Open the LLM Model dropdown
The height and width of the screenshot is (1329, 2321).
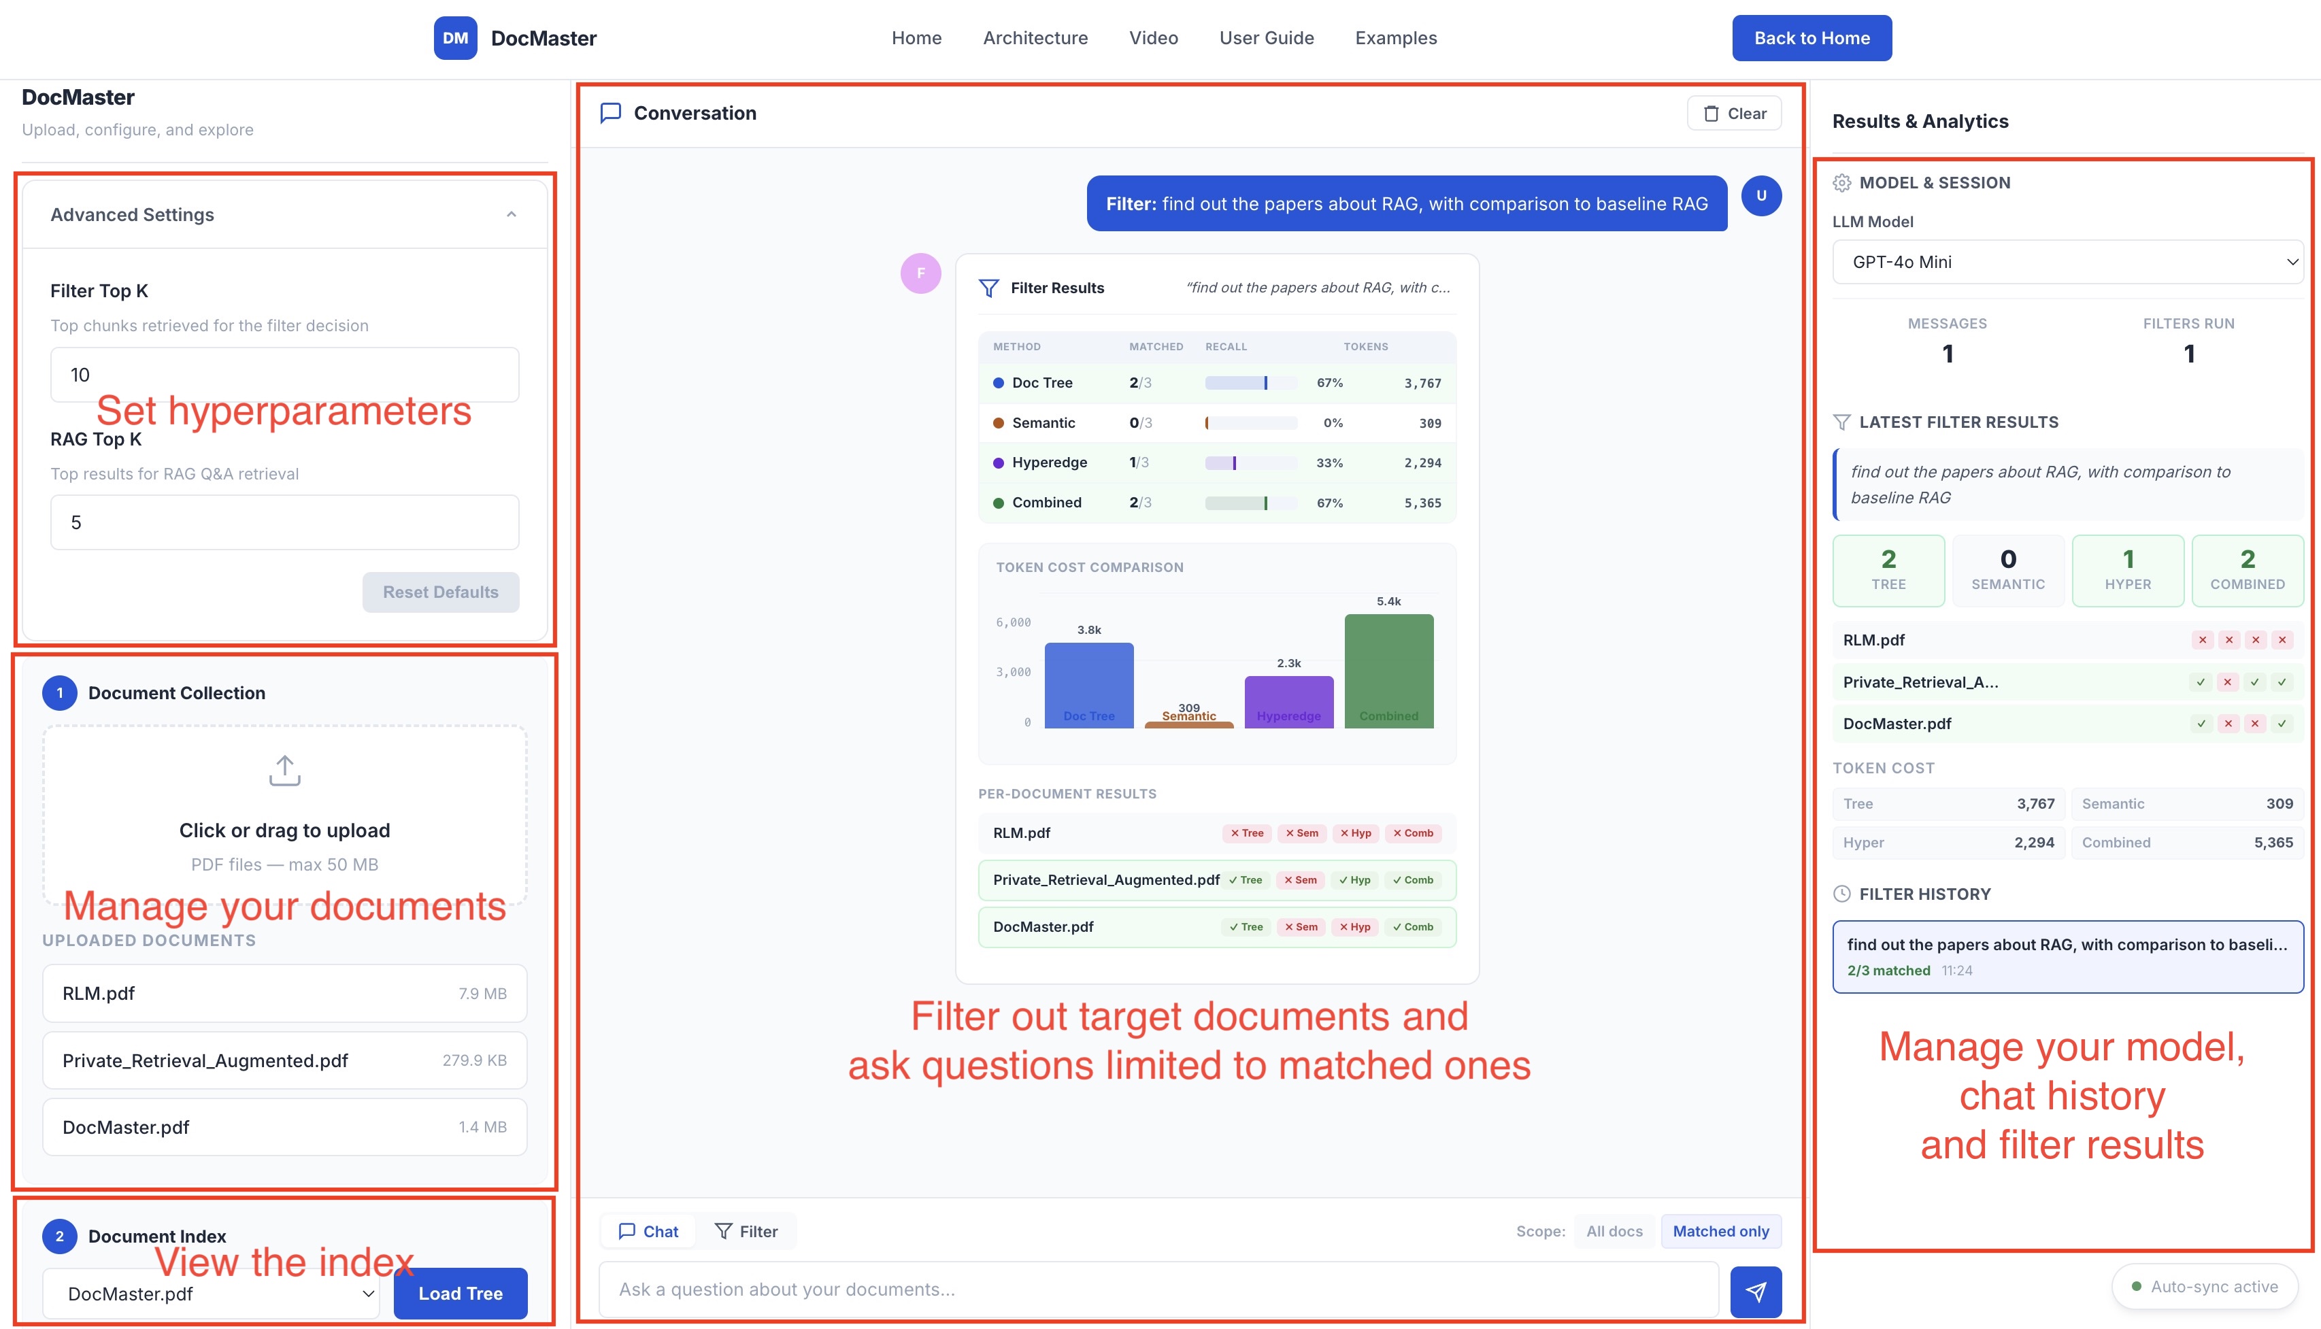(x=2067, y=262)
